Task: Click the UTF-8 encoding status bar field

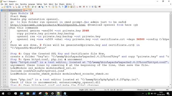Action: click(x=153, y=90)
